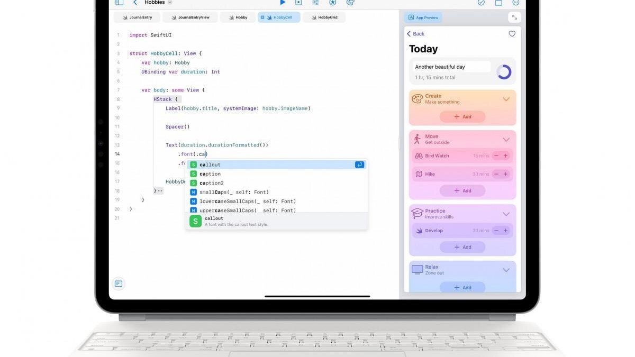Expand the App Preview to full screen

514,17
